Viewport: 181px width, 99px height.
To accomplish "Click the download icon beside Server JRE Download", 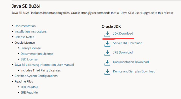I will pos(107,44).
